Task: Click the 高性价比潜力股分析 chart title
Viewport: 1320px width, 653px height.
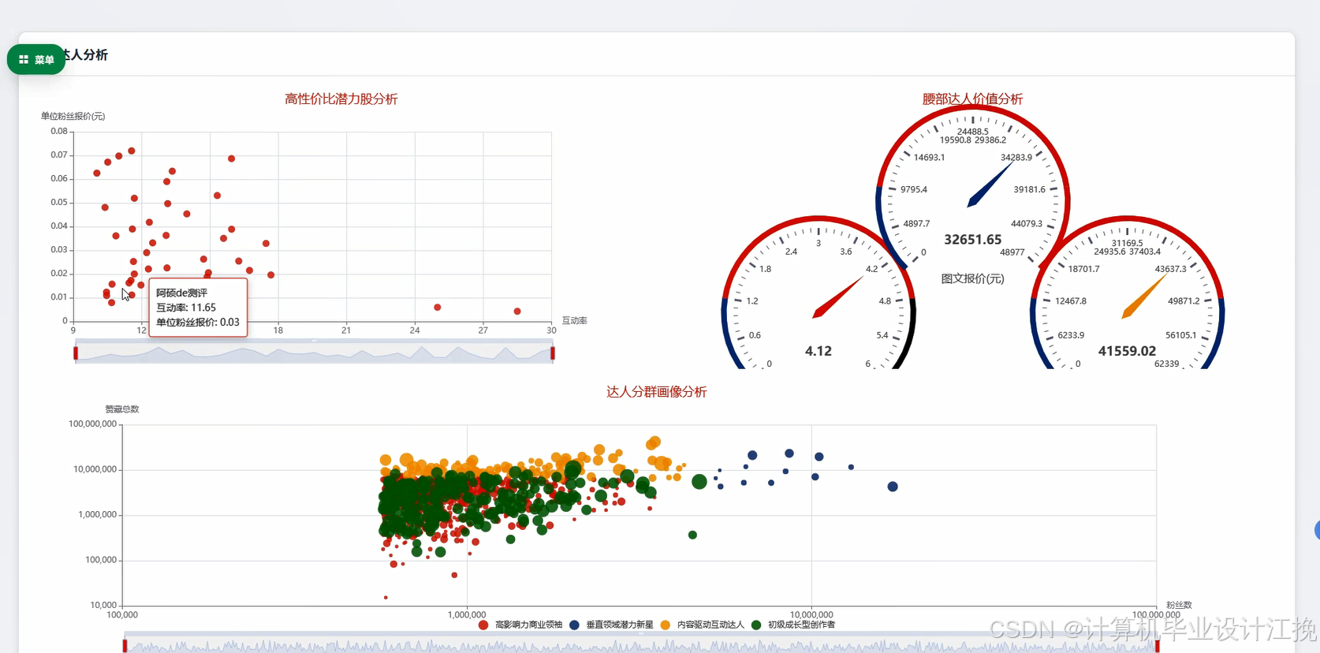Action: 341,99
